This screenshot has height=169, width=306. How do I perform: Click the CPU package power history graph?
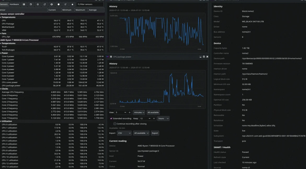[157, 89]
